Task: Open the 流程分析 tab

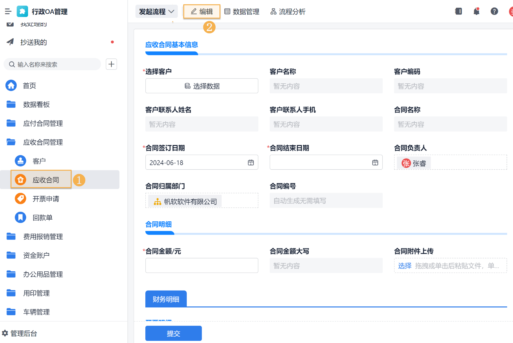Action: pyautogui.click(x=288, y=11)
